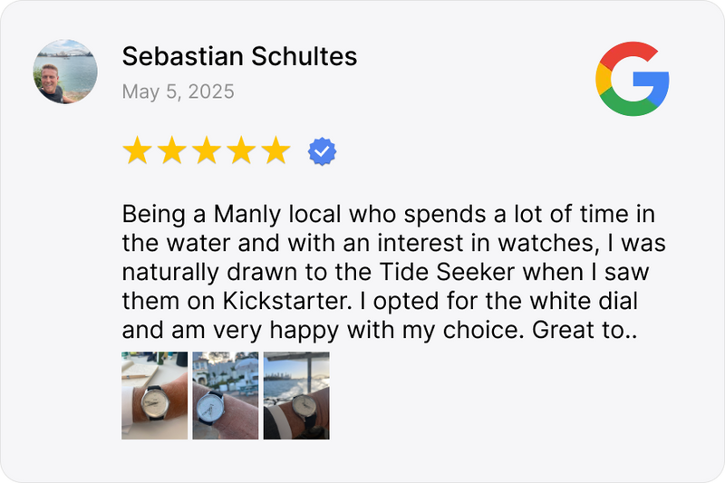The height and width of the screenshot is (483, 725).
Task: Click the first yellow rating star
Action: click(137, 151)
